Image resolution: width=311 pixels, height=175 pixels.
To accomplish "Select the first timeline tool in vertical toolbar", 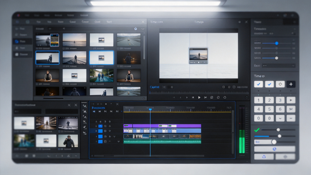I will [x=85, y=106].
